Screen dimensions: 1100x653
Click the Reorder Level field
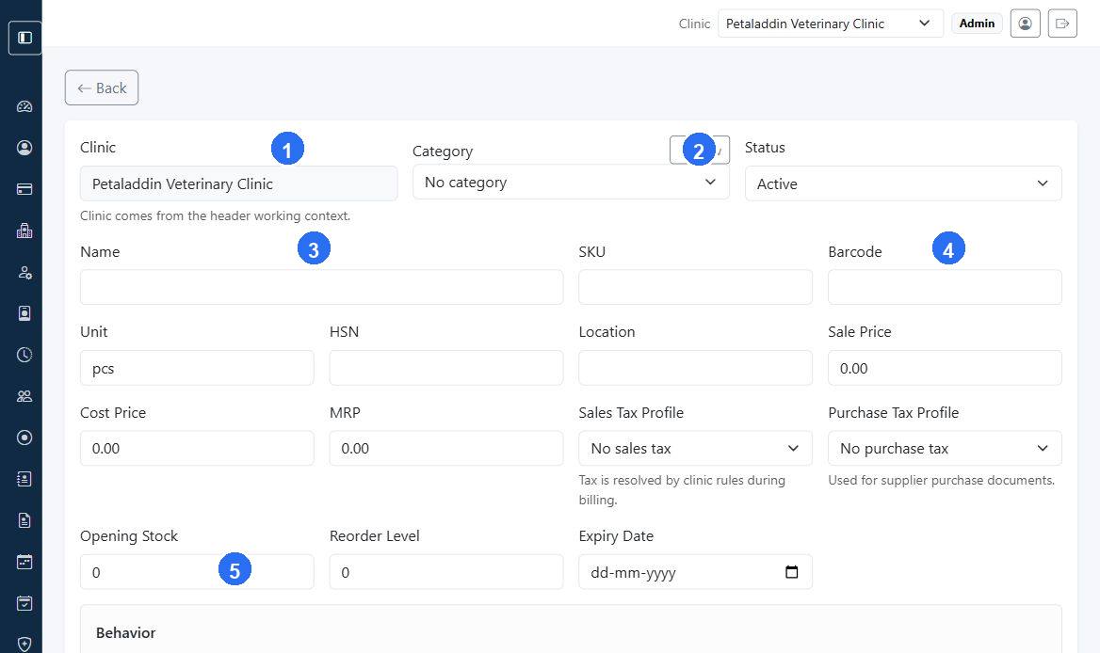pos(446,572)
